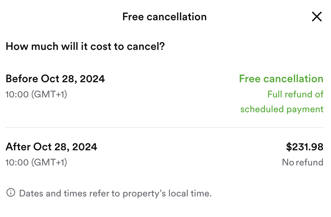Click the info icon beside local time note
331x217 pixels.
tap(11, 193)
